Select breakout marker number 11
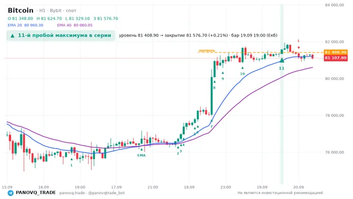Image resolution: width=353 pixels, height=199 pixels. point(282,68)
